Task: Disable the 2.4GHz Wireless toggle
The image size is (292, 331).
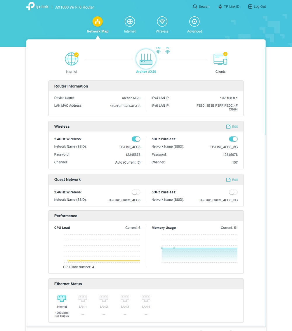Action: pyautogui.click(x=136, y=139)
